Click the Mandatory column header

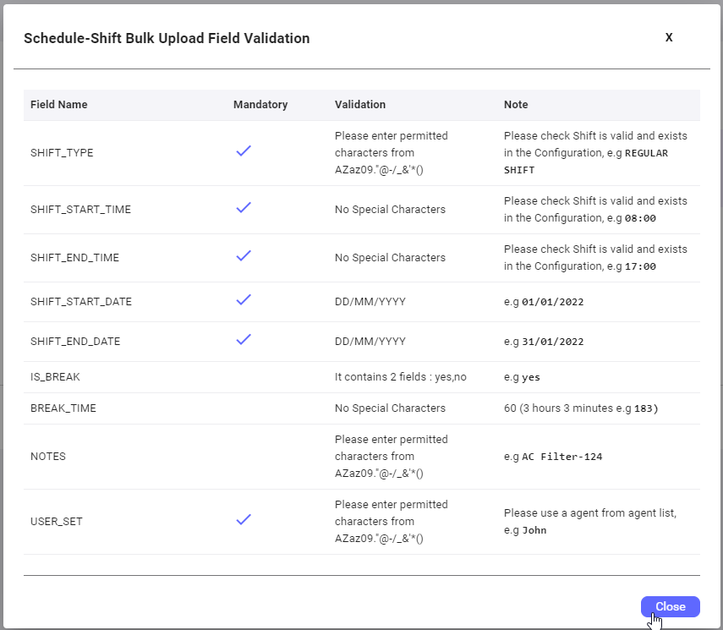tap(260, 105)
